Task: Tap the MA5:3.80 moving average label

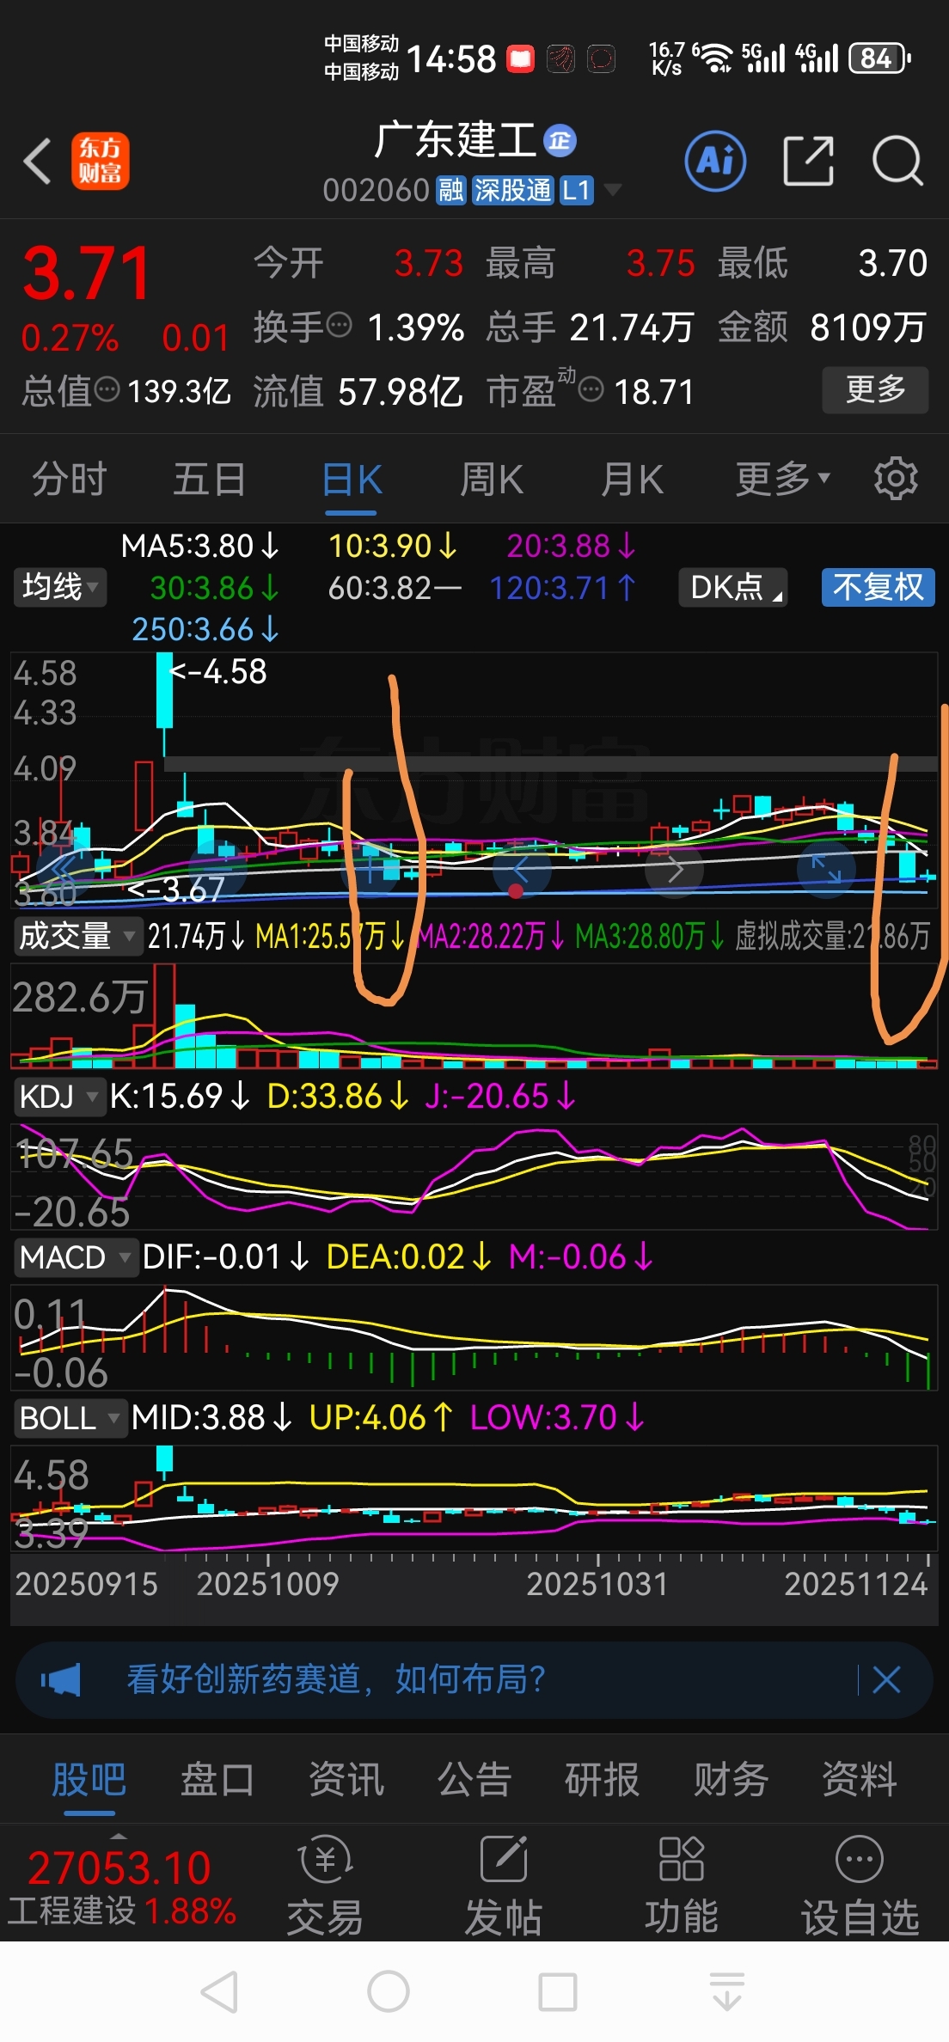Action: pos(199,546)
